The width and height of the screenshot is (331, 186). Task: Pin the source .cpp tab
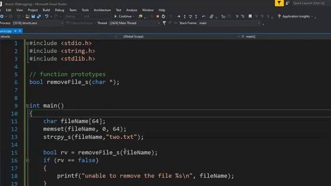15,31
